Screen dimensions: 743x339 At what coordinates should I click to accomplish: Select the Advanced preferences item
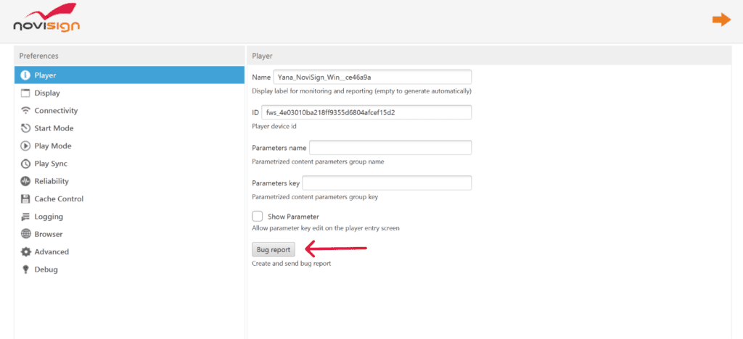click(51, 252)
